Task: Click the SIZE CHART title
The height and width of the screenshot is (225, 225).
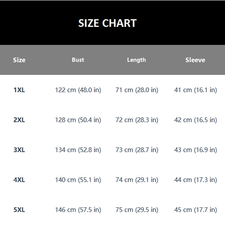Action: point(107,23)
